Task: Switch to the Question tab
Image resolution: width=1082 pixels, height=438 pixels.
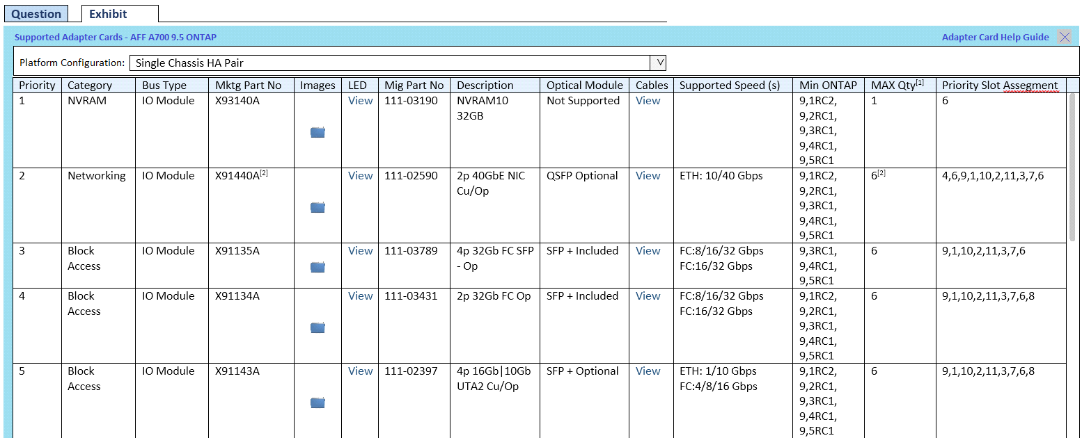Action: pyautogui.click(x=37, y=14)
